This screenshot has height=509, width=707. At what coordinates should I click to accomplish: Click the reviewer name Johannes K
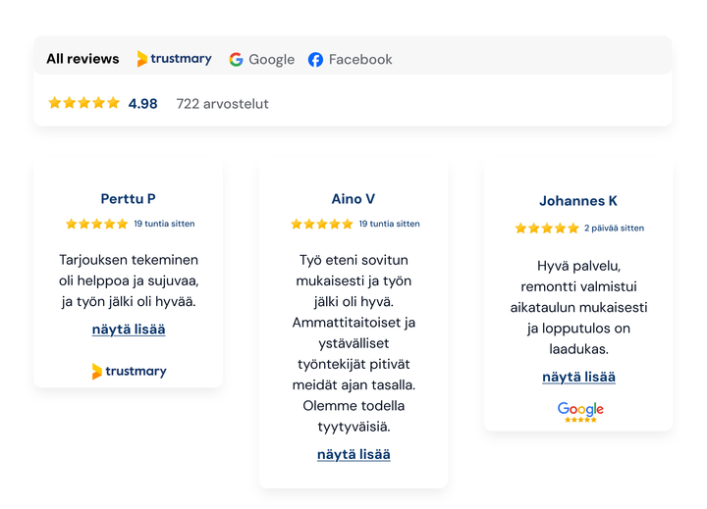pos(578,201)
